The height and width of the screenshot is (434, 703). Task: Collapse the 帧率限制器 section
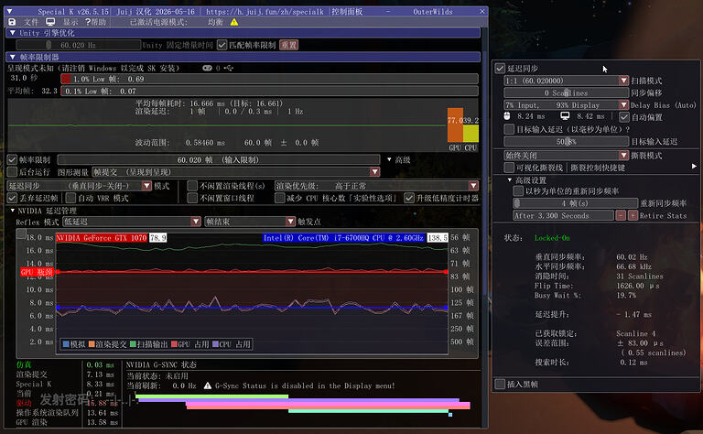(x=13, y=57)
